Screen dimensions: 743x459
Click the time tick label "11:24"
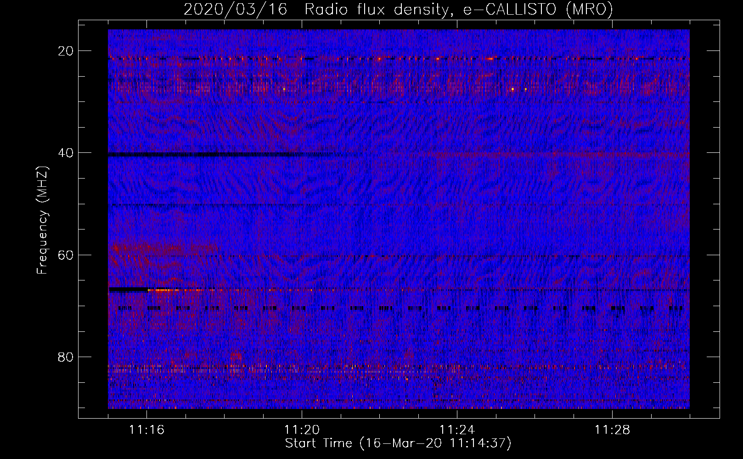[x=457, y=430]
